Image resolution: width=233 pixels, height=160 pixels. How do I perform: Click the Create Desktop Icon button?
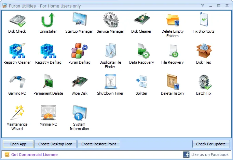pos(55,144)
